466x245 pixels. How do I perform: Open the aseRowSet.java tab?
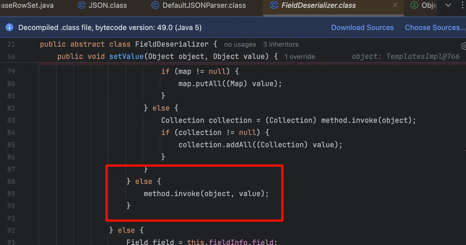(27, 5)
